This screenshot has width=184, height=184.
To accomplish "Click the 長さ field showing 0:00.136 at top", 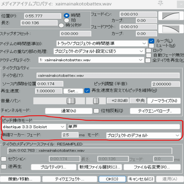I will 39,23.
